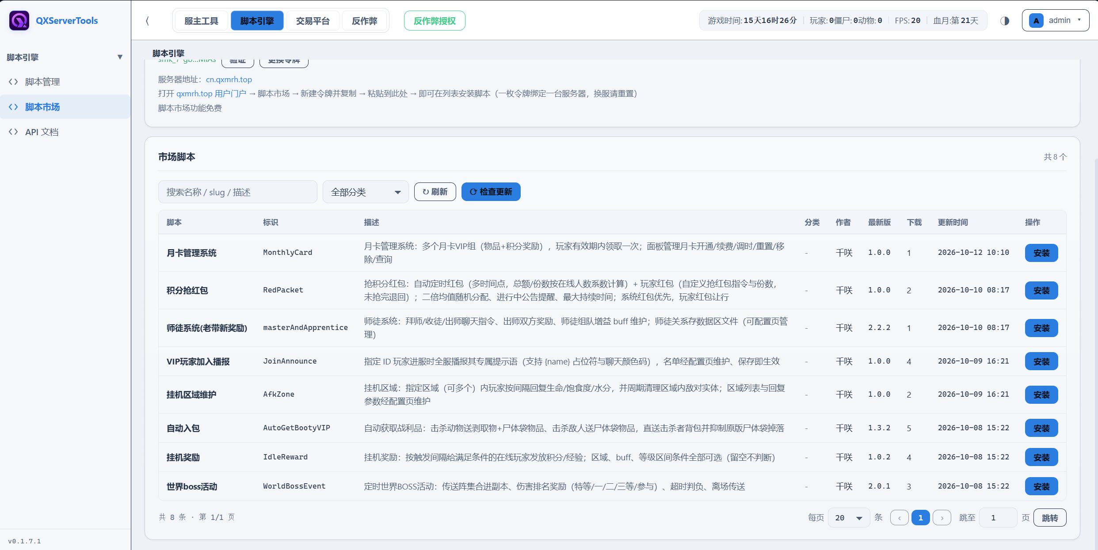
Task: Switch to the 交易平台 tab
Action: pyautogui.click(x=313, y=21)
